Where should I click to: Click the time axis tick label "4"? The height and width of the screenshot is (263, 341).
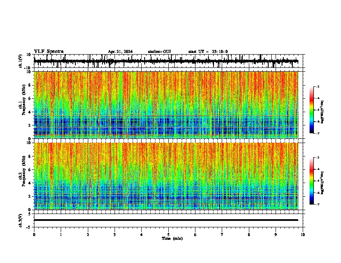[x=142, y=235]
